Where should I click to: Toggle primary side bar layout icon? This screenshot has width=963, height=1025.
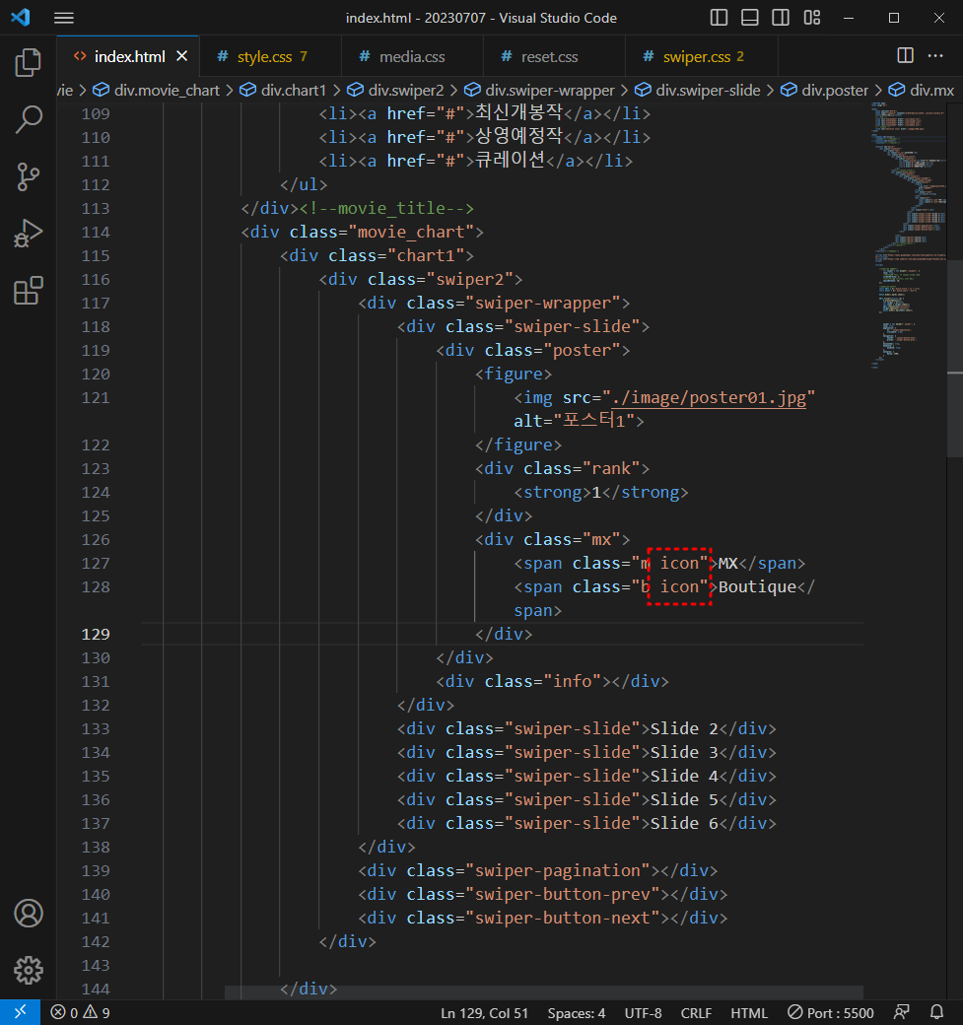coord(719,18)
